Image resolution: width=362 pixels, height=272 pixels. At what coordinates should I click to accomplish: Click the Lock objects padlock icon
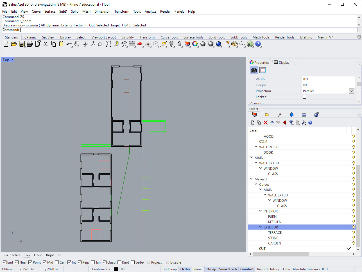coord(179,44)
